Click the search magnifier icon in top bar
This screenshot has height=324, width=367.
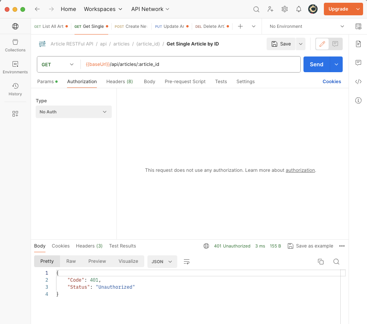(256, 9)
